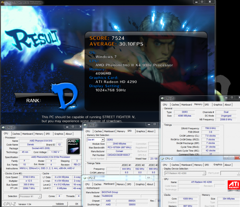Switch to About tab in the Memory Slot Selection window
The width and height of the screenshot is (240, 207).
point(150,131)
